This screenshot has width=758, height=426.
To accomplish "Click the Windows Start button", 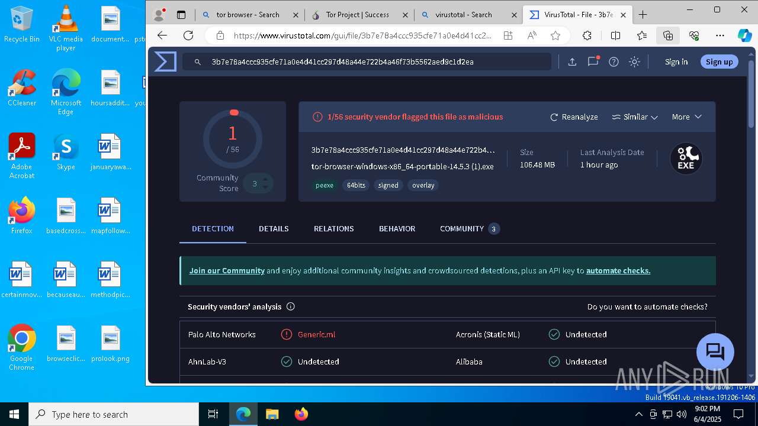I will pyautogui.click(x=14, y=414).
